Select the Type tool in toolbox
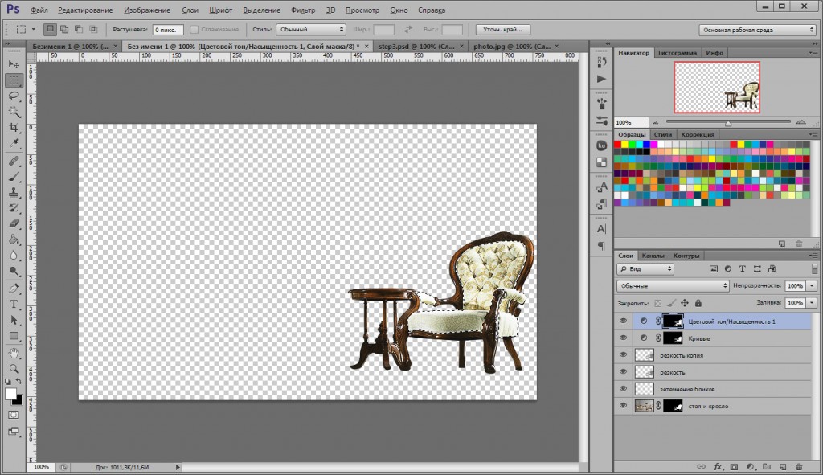The image size is (823, 475). pyautogui.click(x=14, y=304)
